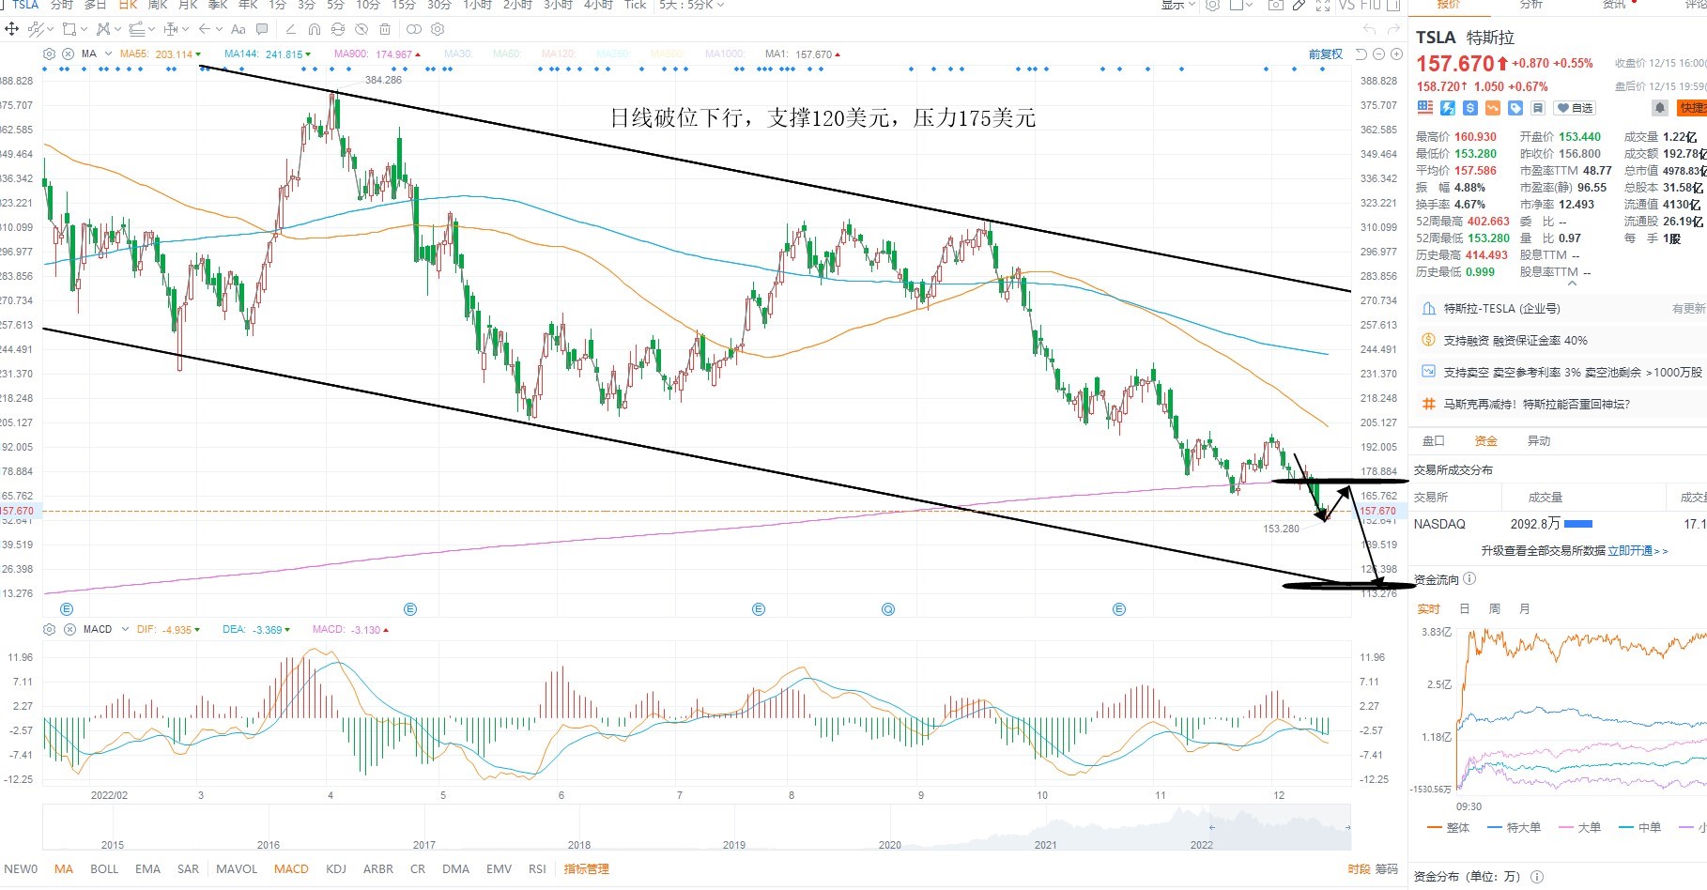Viewport: 1707px width, 890px height.
Task: Open drawing toolbar settings gear
Action: pyautogui.click(x=438, y=29)
